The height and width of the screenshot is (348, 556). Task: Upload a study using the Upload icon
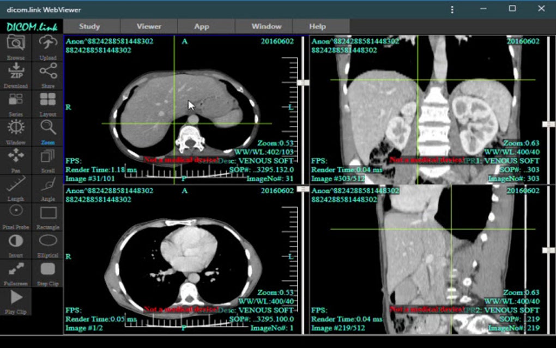tap(47, 44)
